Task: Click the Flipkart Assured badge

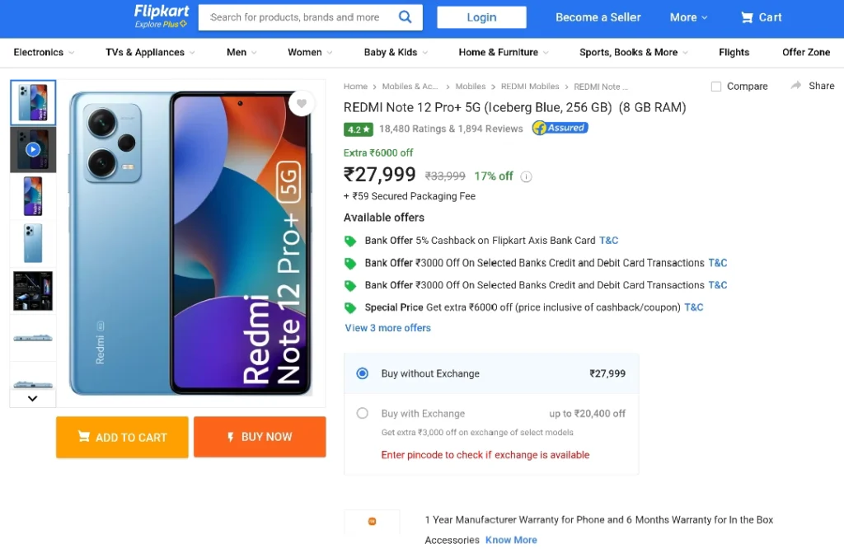Action: (x=560, y=128)
